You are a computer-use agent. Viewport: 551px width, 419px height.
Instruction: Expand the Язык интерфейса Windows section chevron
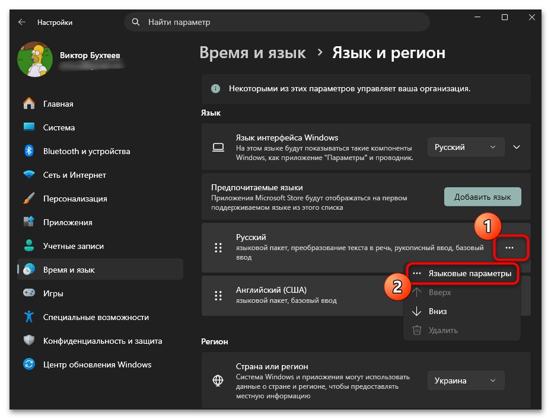coord(517,147)
